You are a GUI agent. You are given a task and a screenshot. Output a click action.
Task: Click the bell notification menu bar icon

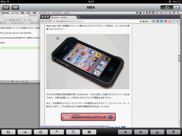147,13
